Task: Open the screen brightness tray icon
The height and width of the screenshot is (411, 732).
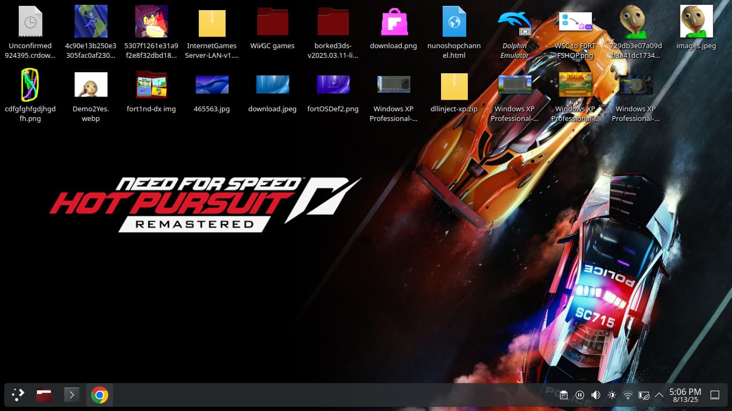Action: pyautogui.click(x=611, y=395)
